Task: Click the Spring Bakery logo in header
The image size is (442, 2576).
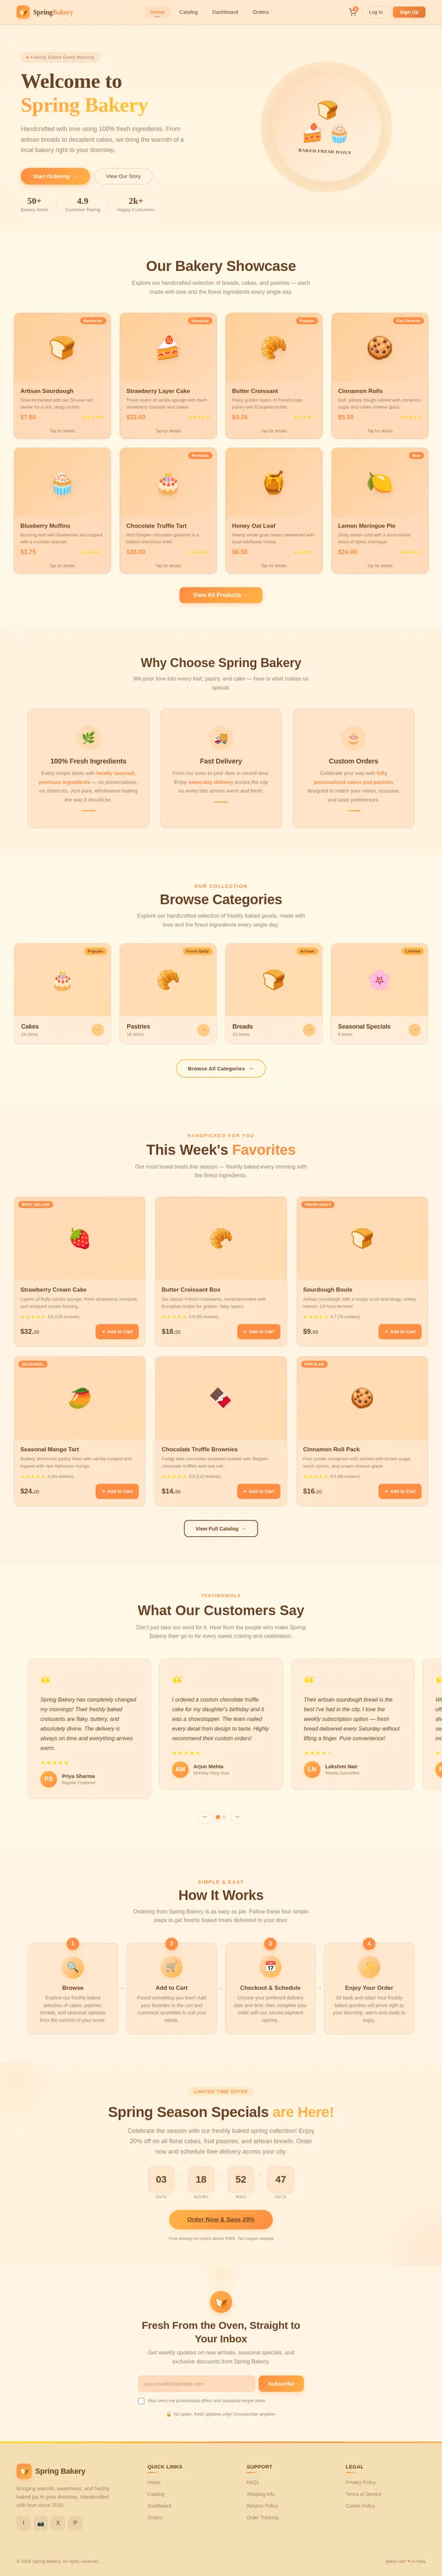Action: coord(45,12)
